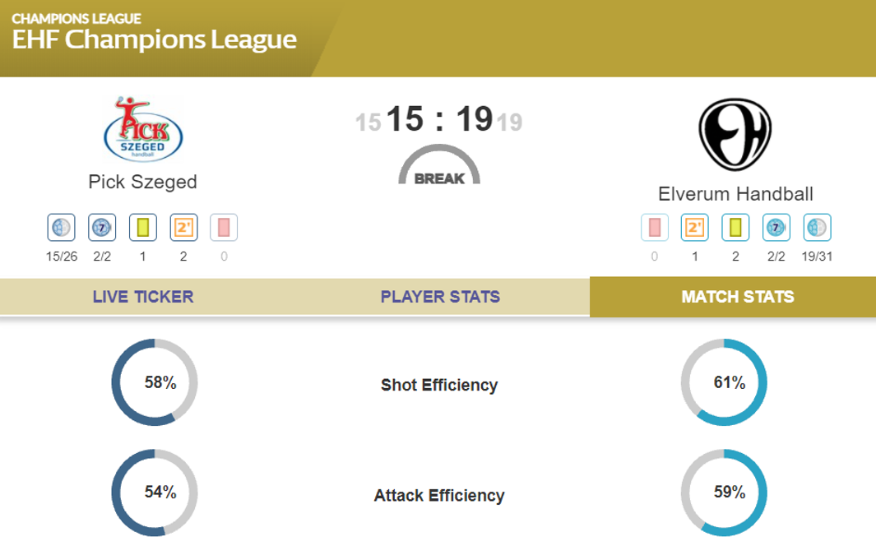
Task: Select the Match Stats tab
Action: pos(738,297)
